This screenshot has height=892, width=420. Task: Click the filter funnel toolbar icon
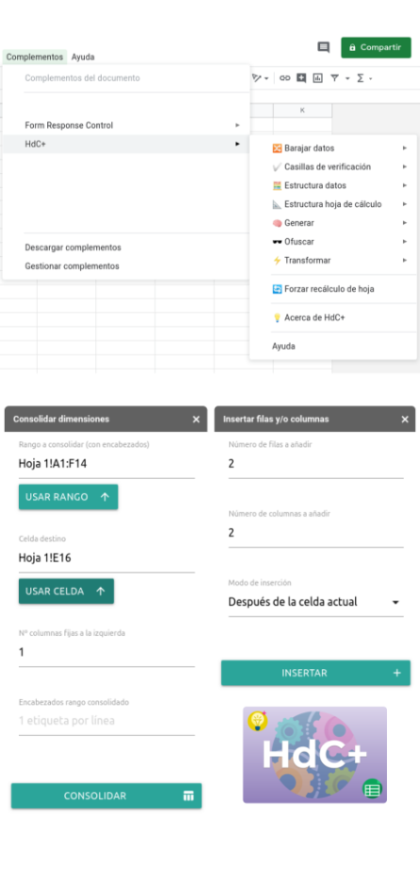pos(334,77)
